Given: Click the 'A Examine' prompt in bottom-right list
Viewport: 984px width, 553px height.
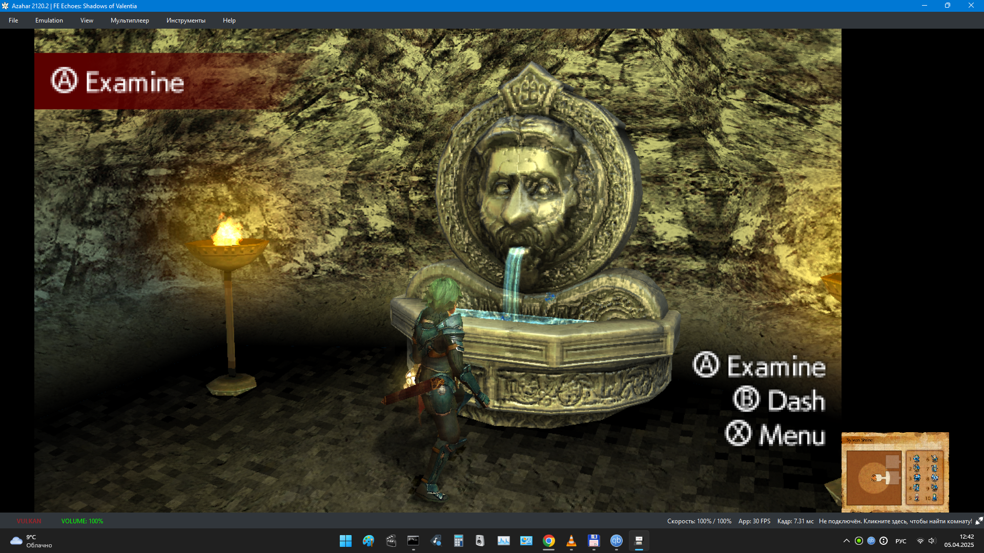Looking at the screenshot, I should click(x=759, y=366).
